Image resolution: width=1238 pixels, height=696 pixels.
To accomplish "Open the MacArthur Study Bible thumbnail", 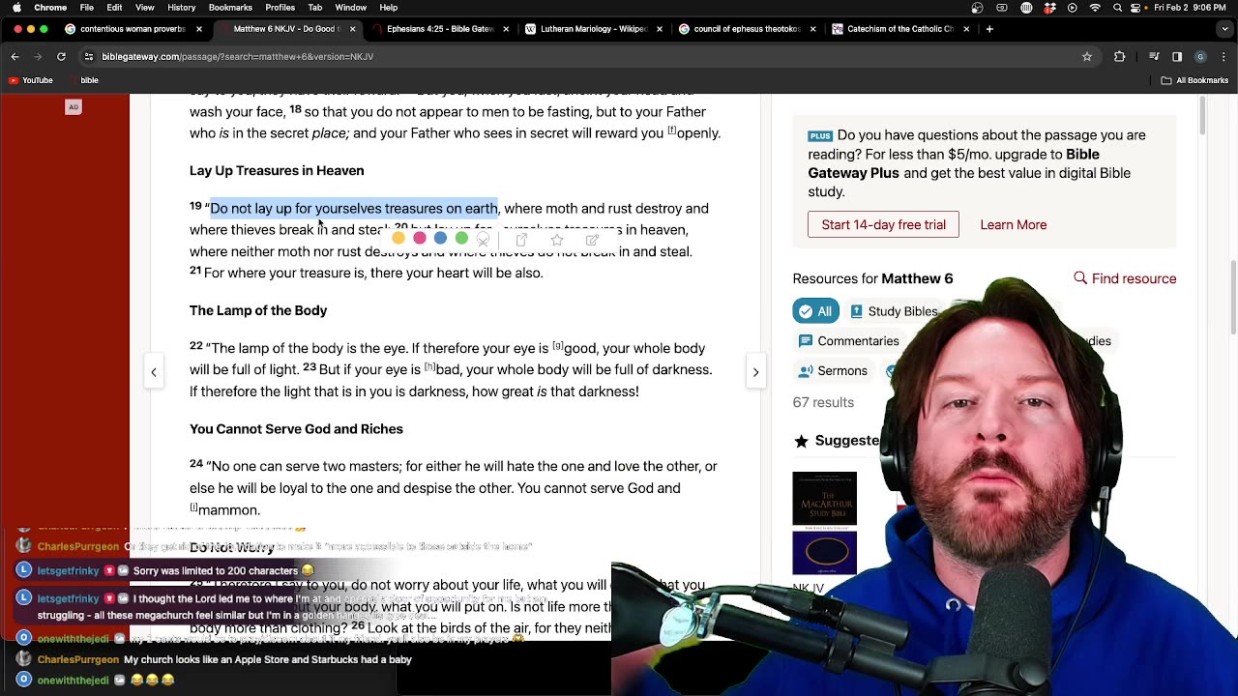I will (824, 498).
